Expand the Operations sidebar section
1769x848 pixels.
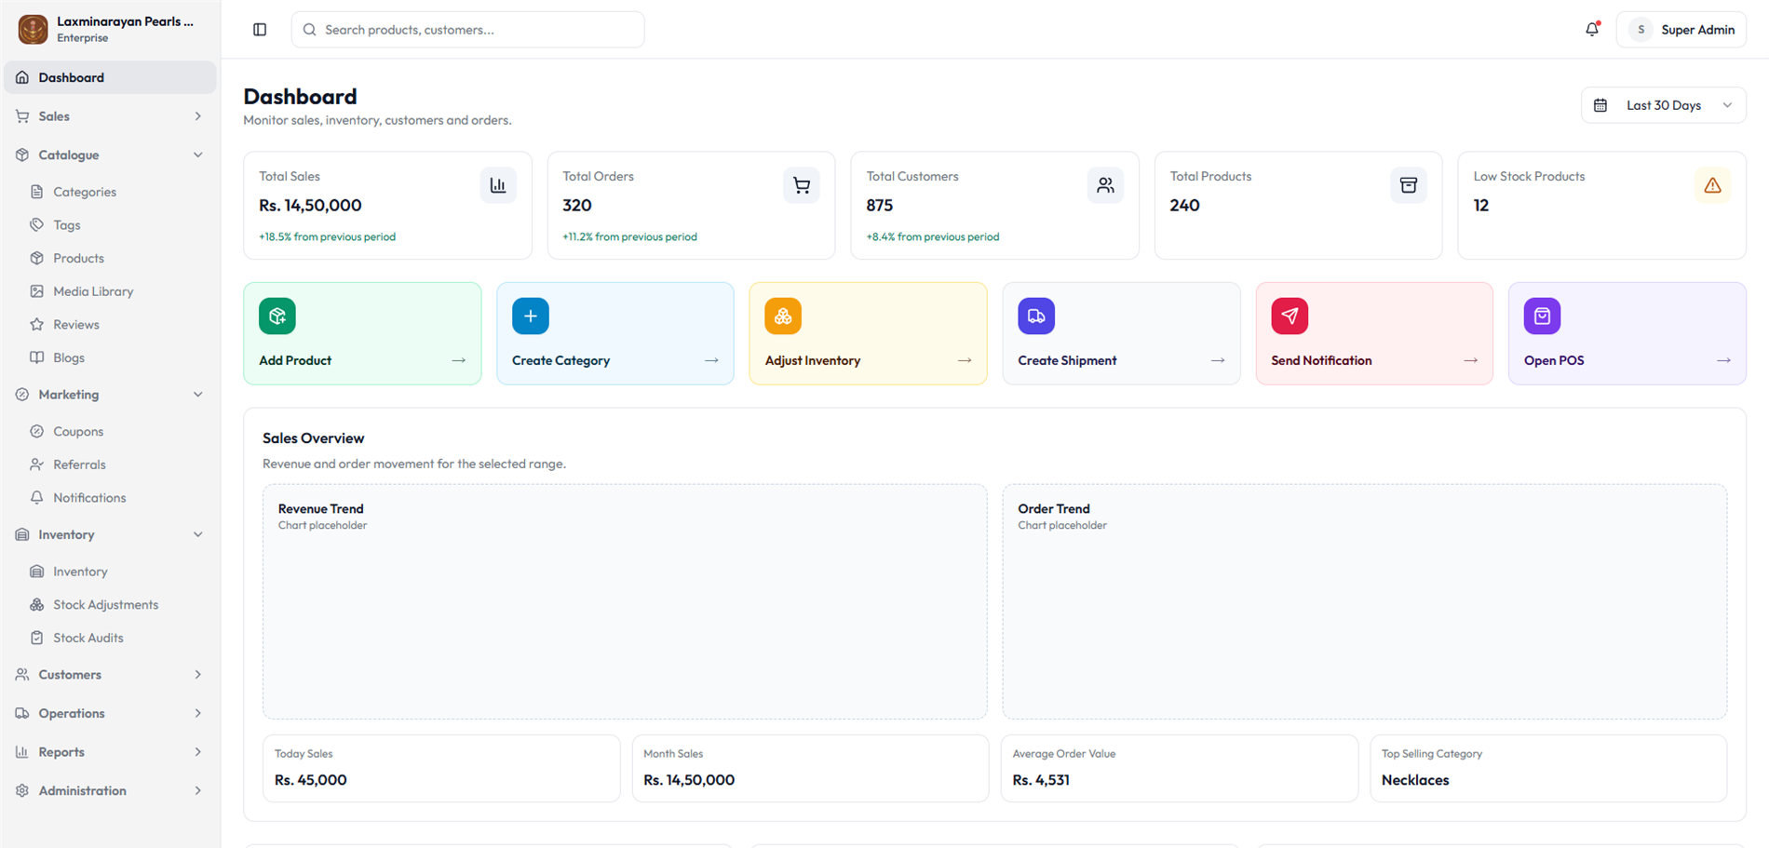[x=110, y=713]
